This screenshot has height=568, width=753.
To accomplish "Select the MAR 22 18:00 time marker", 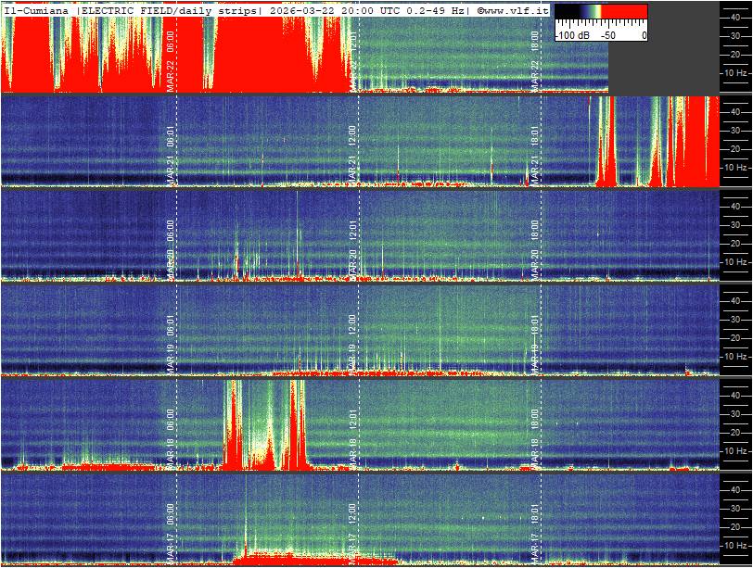I will (x=535, y=57).
